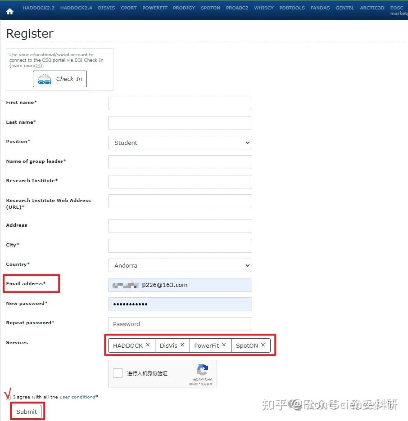Image resolution: width=408 pixels, height=421 pixels.
Task: Check the agree with user conditions box
Action: click(8, 397)
